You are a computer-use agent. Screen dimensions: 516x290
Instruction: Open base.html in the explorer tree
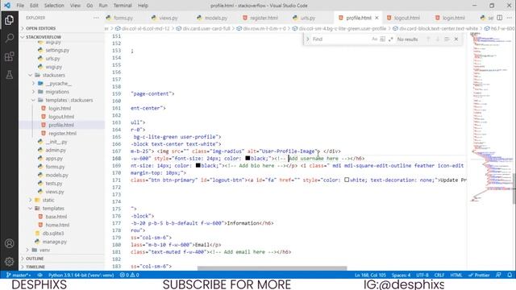[x=56, y=217]
